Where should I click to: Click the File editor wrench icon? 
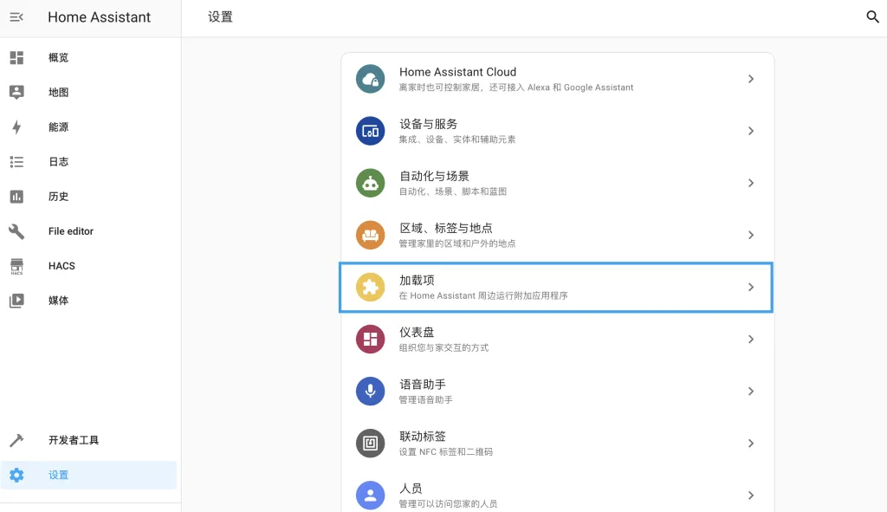[17, 231]
